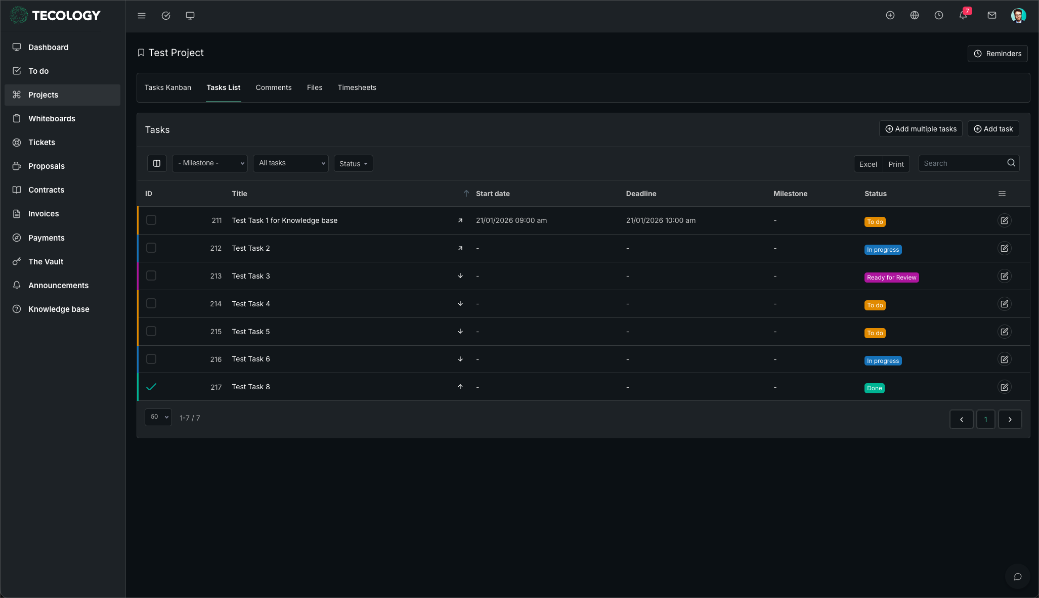This screenshot has height=598, width=1039.
Task: Open notifications bell with red badge
Action: tap(963, 15)
